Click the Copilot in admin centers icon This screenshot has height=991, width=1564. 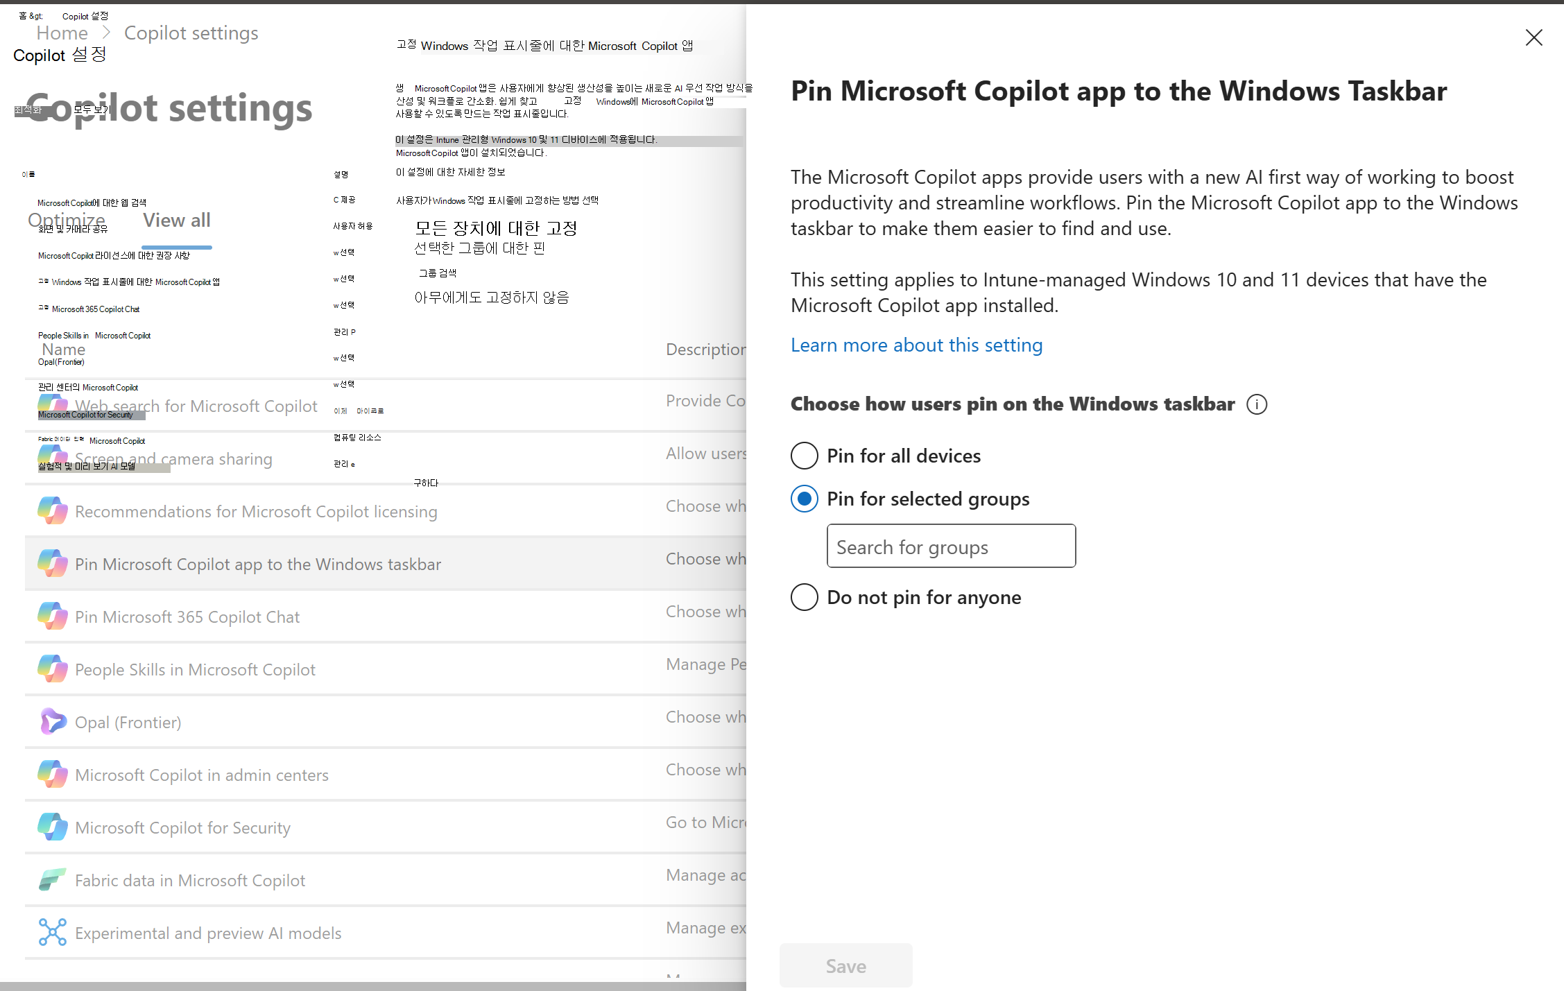tap(53, 775)
